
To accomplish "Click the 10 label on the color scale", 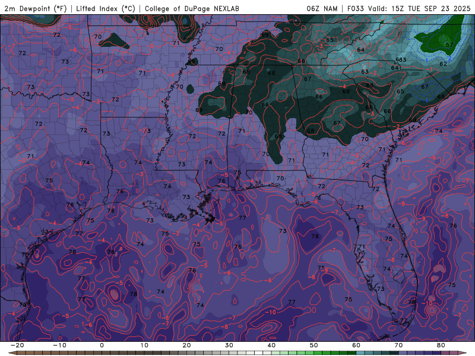I will tap(144, 345).
